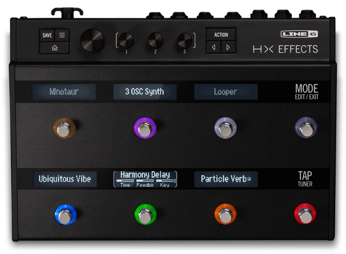Select knob 1 on the top panel
The height and width of the screenshot is (254, 346).
pyautogui.click(x=126, y=41)
